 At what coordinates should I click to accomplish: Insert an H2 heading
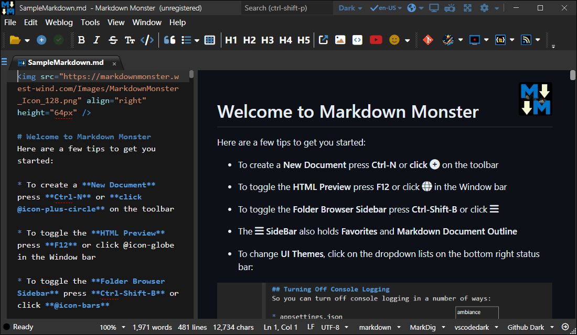point(249,40)
